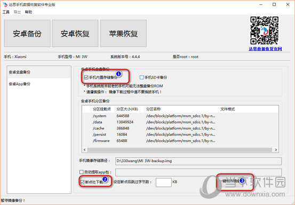The width and height of the screenshot is (295, 205).
Task: Toggle 自动提取app包 checkbox
Action: pos(82,172)
